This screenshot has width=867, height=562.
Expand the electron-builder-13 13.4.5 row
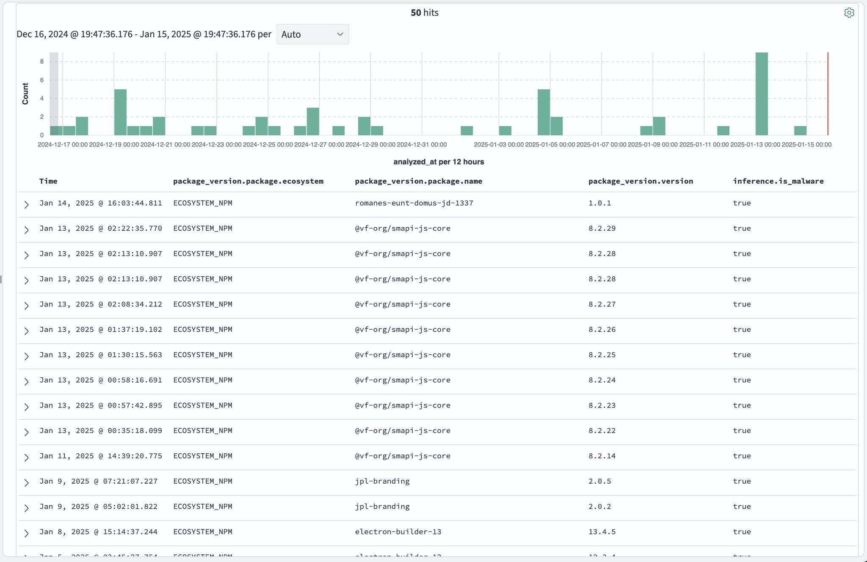point(26,533)
